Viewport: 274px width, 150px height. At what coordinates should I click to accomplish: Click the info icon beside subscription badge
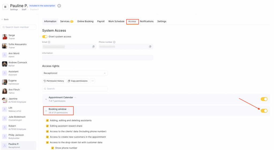(59, 6)
